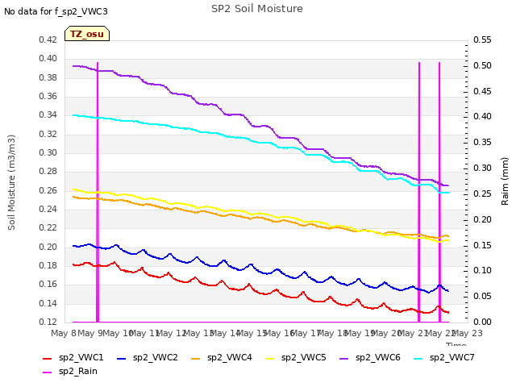Click the 'No data for f_sp2_VWC3' message
This screenshot has width=516, height=387.
pos(56,11)
